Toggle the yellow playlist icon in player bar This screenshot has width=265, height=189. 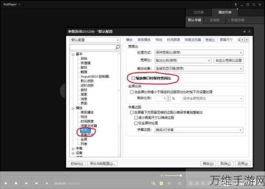[161, 183]
